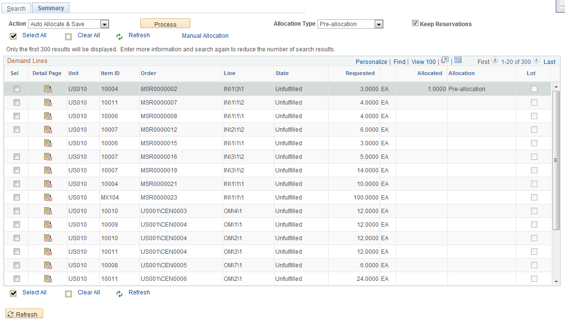Viewport: 565px width, 323px height.
Task: Open the Allocation Type dropdown showing Pre-allocation
Action: (379, 24)
